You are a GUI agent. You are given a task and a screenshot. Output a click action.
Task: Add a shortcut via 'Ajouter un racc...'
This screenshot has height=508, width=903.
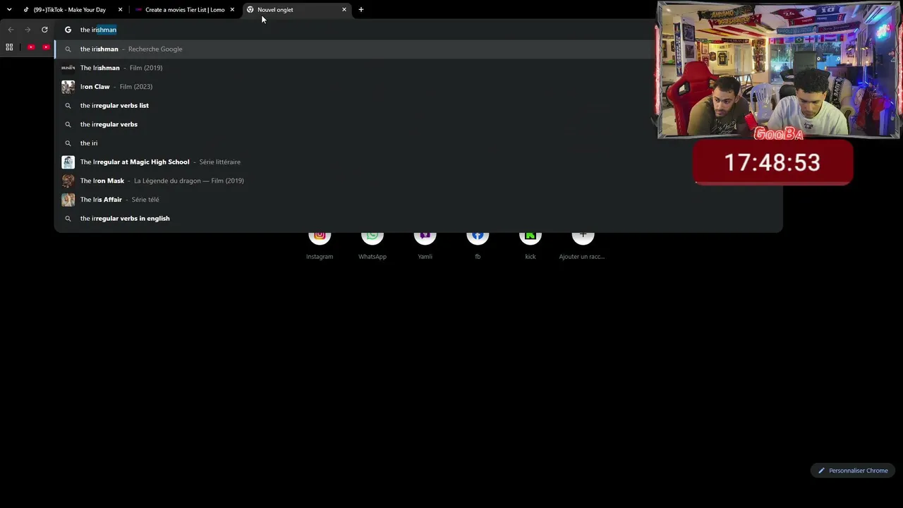[x=583, y=243]
